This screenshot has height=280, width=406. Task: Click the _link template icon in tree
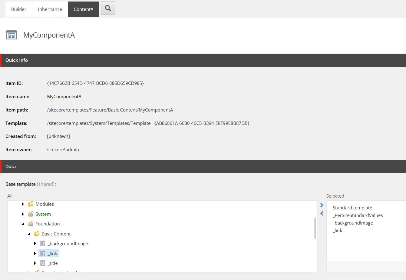pyautogui.click(x=43, y=253)
